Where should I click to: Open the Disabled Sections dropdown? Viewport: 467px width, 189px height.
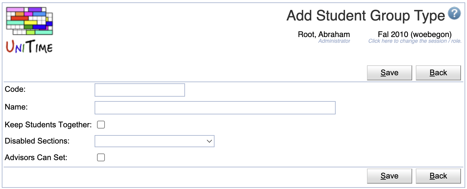pyautogui.click(x=155, y=141)
